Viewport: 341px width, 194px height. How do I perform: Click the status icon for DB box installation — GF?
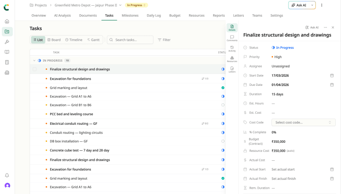coord(223,141)
